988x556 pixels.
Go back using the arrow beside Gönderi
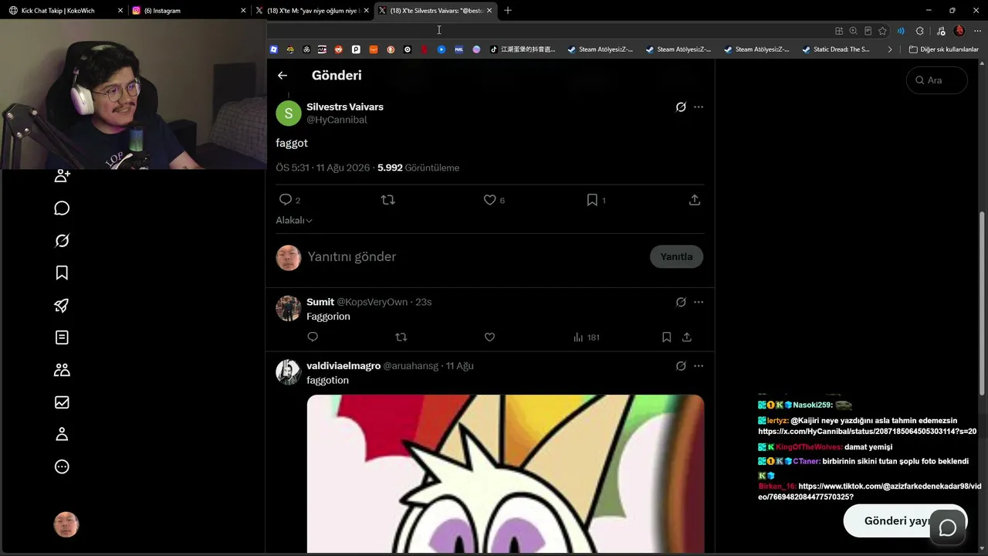283,76
